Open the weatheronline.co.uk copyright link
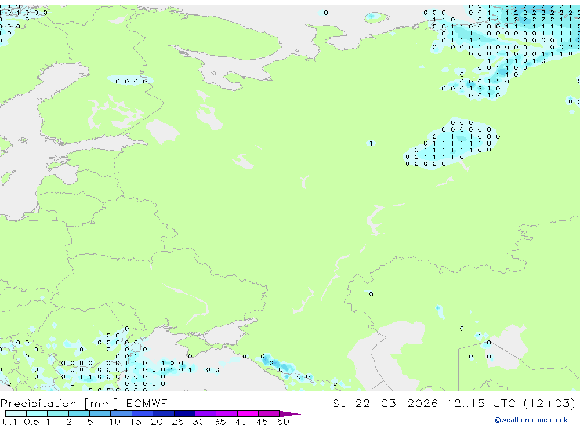This screenshot has width=580, height=425. pyautogui.click(x=531, y=420)
